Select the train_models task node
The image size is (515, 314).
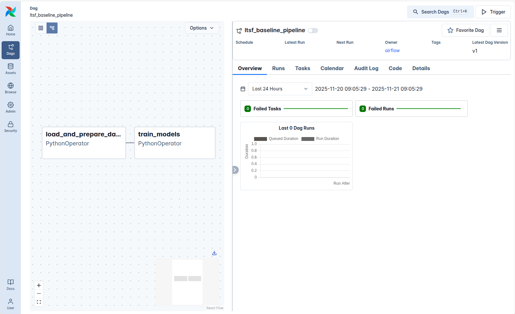175,143
